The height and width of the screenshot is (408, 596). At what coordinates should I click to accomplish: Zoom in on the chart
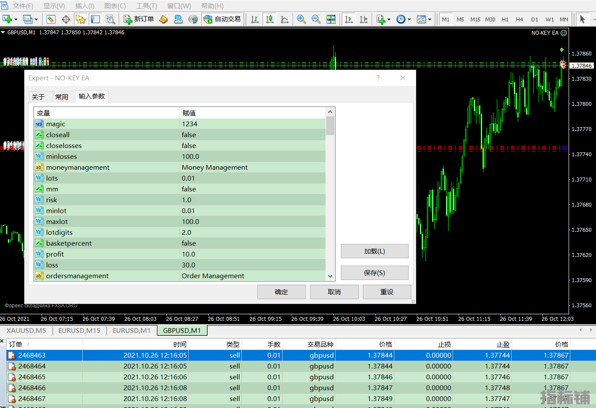(301, 19)
